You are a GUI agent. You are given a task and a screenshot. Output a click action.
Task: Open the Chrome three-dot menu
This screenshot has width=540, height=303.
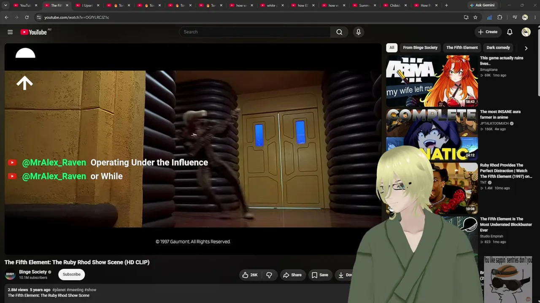coord(534,17)
